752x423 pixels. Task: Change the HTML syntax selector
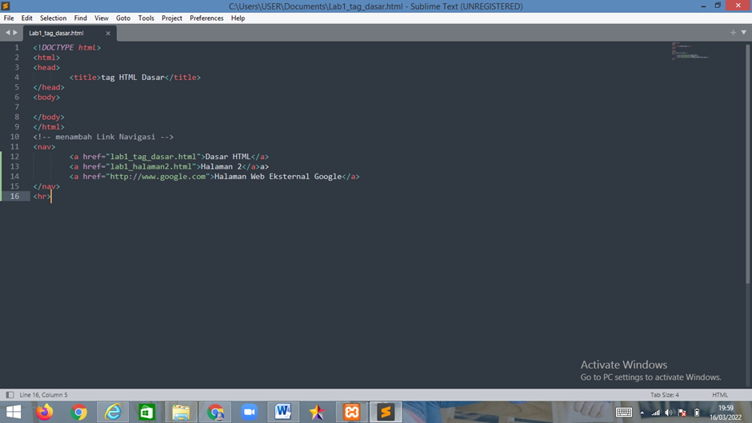click(720, 395)
